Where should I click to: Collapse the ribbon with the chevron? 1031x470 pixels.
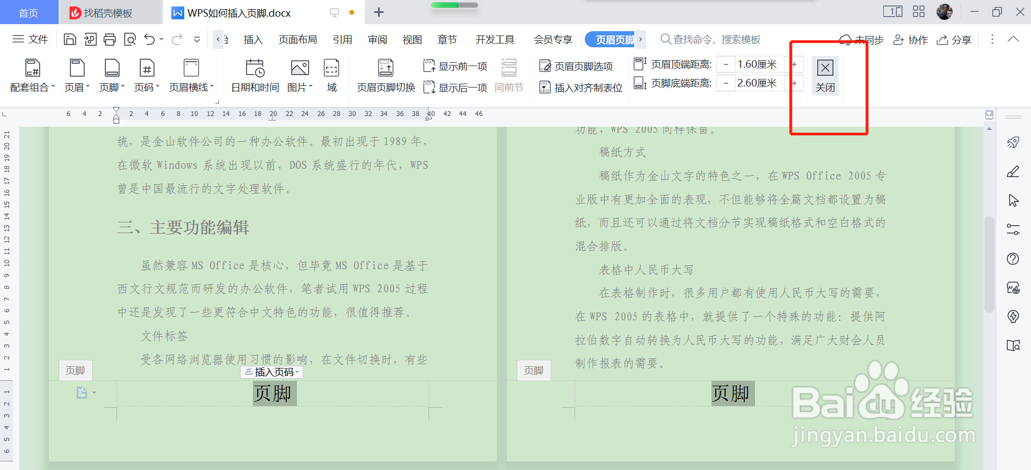pyautogui.click(x=1013, y=39)
